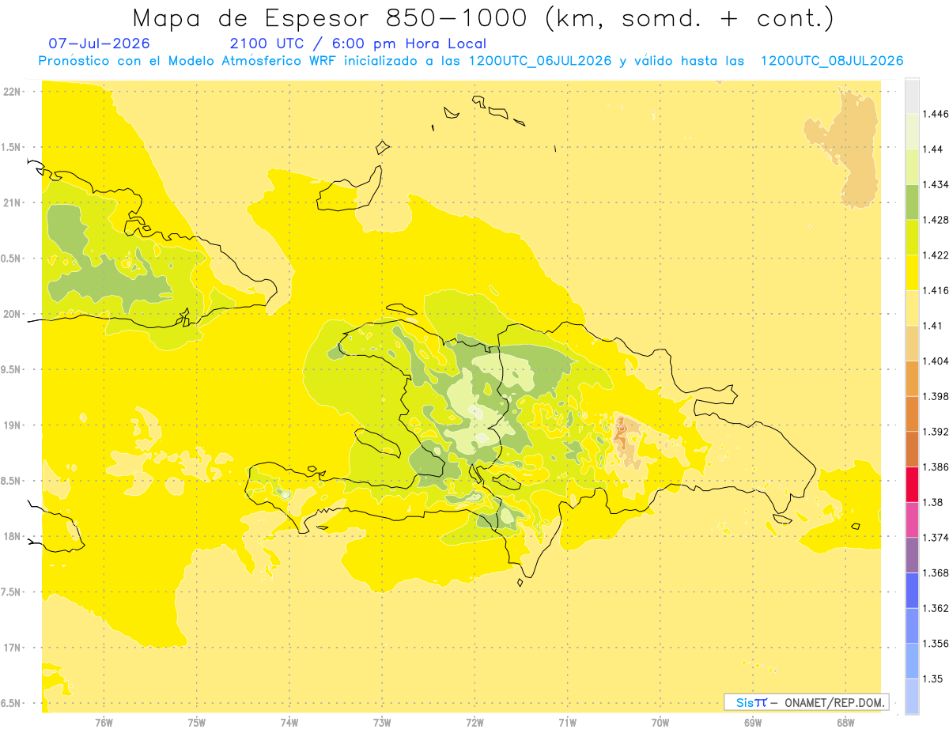Viewport: 949px width, 733px height.
Task: Click the 6.5N latitude label
Action: pos(12,704)
